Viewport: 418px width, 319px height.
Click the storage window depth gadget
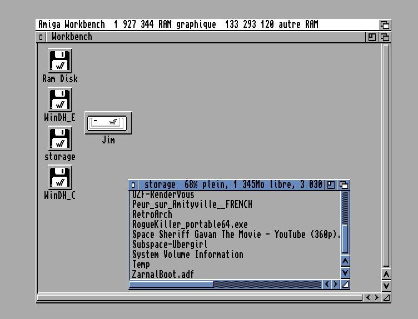pyautogui.click(x=344, y=185)
